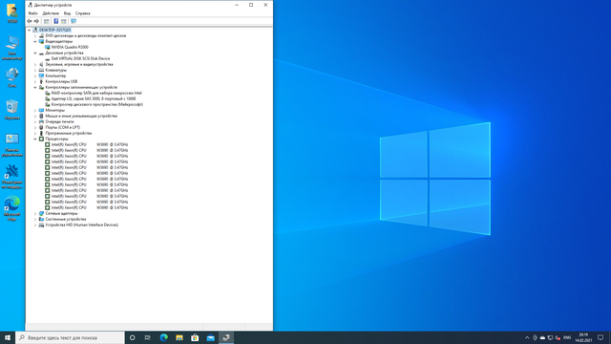Select Dell VIRTUAL DISK SCSI Disk Device
The width and height of the screenshot is (611, 344).
pyautogui.click(x=80, y=58)
